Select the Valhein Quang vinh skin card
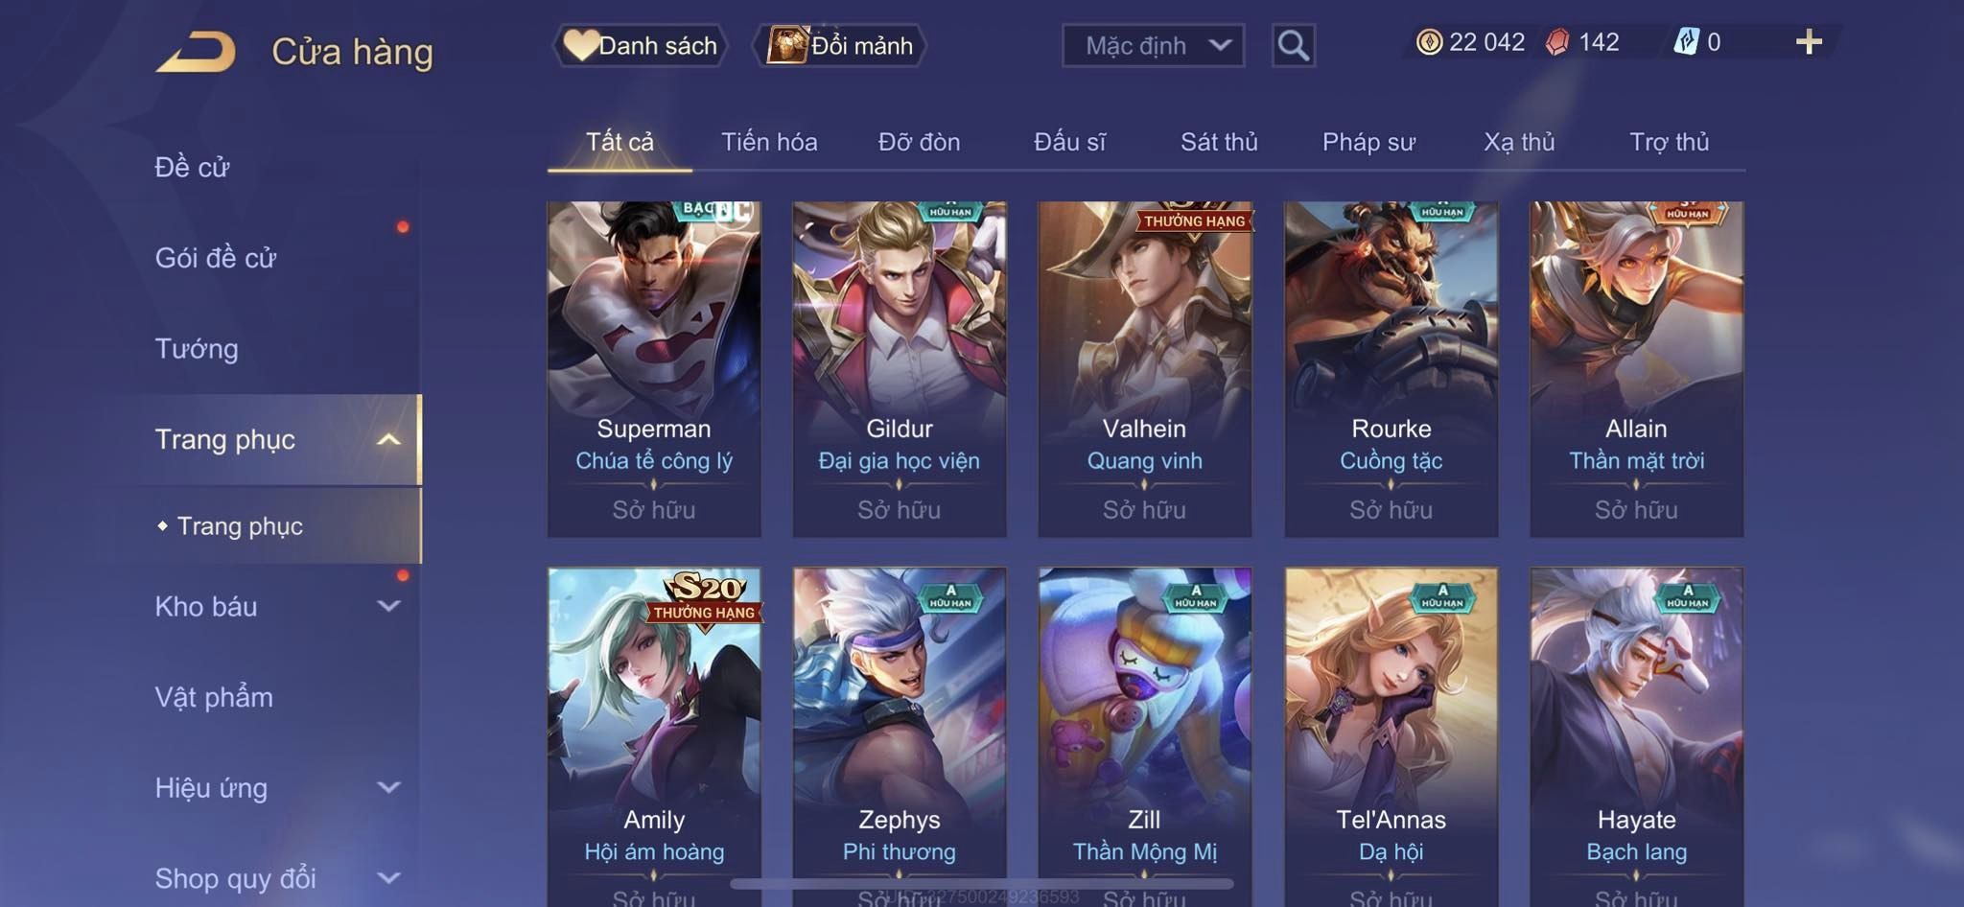 1145,369
